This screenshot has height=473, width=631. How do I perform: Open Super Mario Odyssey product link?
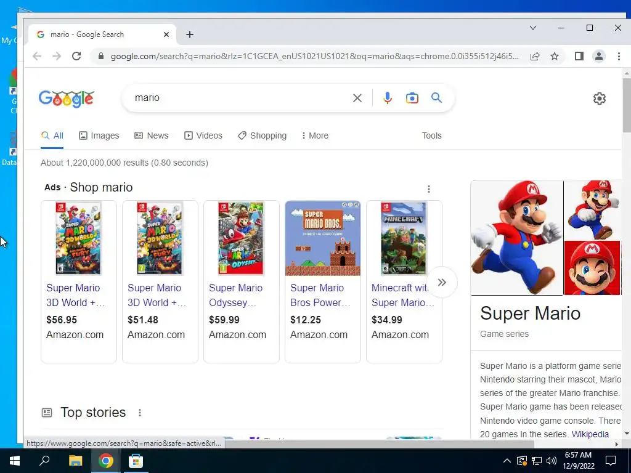click(235, 295)
